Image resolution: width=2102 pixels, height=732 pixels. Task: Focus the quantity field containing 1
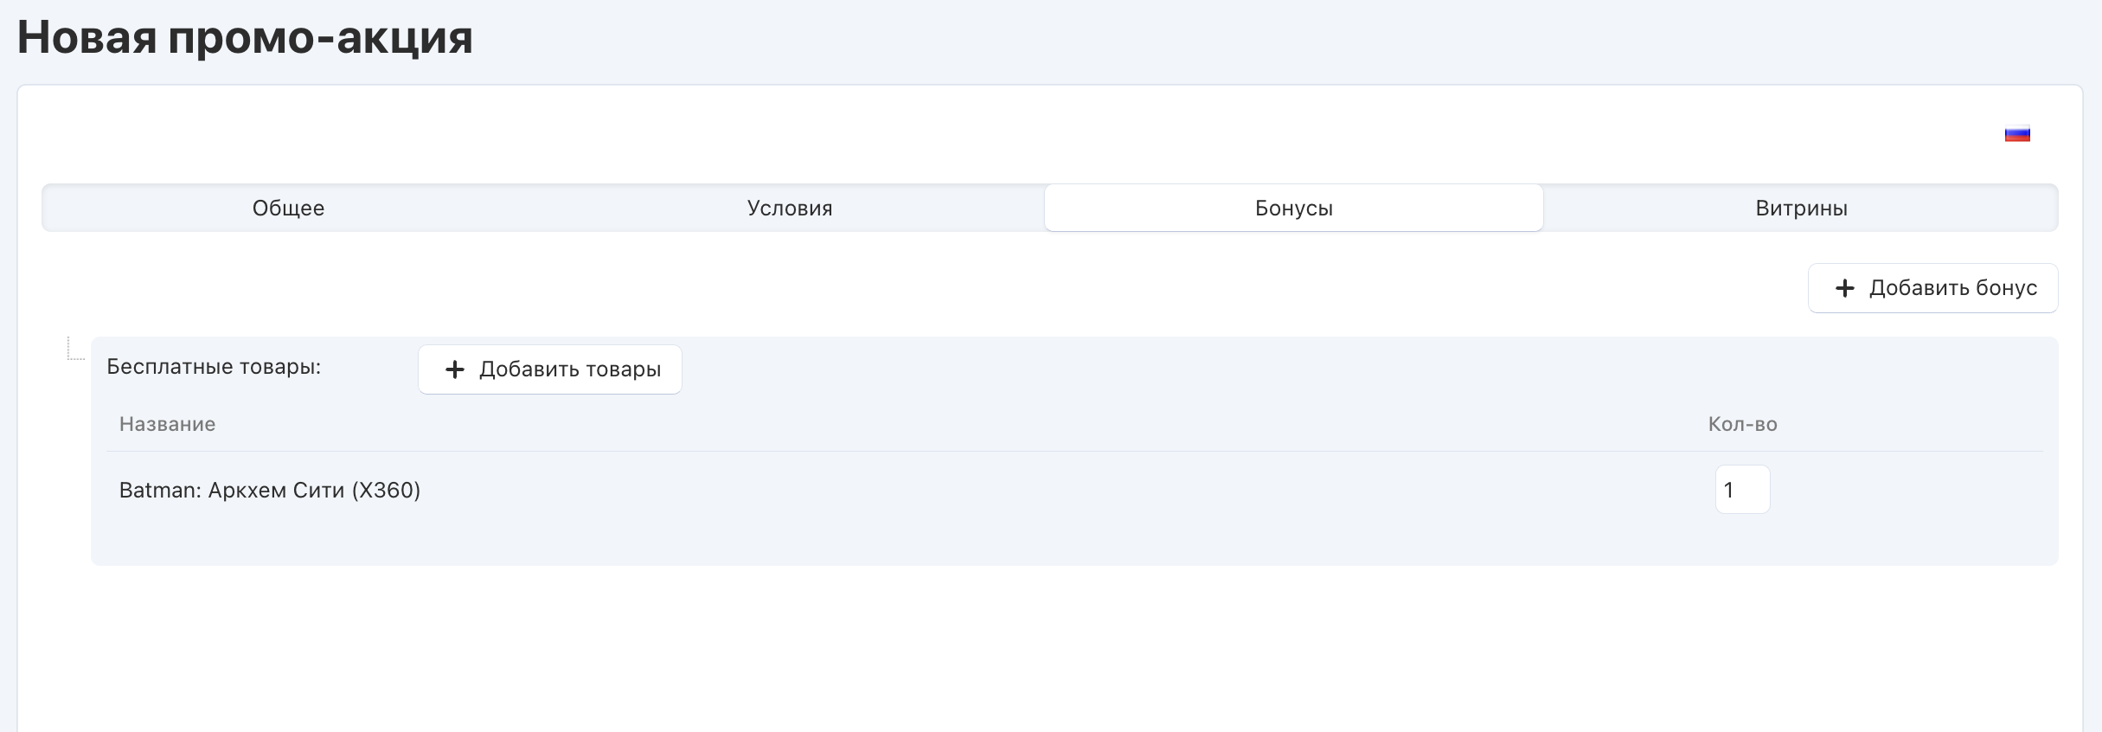(x=1742, y=490)
